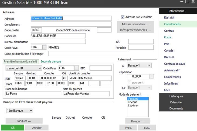Click the Complément input field
This screenshot has width=197, height=131.
point(71,24)
